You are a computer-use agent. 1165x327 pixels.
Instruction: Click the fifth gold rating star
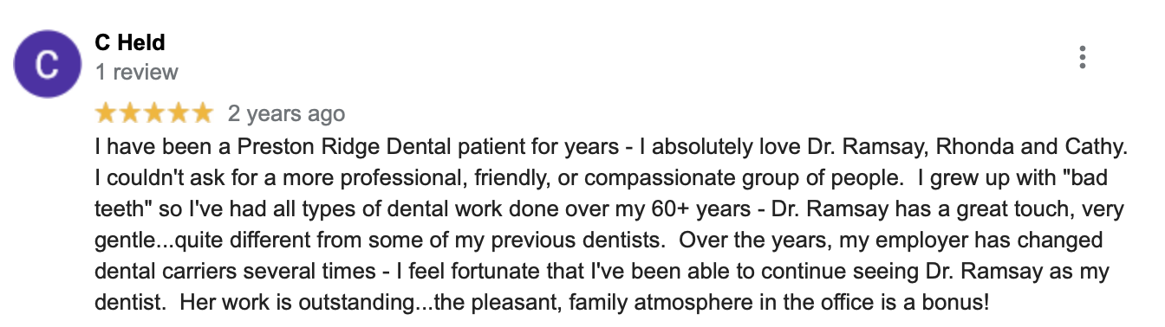200,112
